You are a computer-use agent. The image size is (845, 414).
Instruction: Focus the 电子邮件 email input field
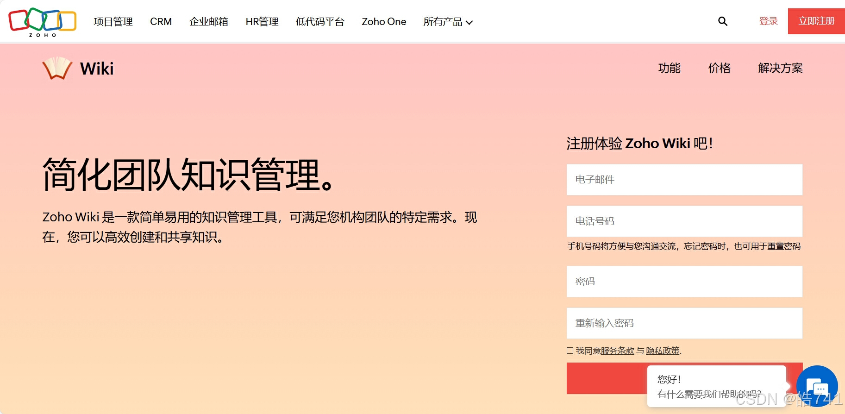(684, 180)
